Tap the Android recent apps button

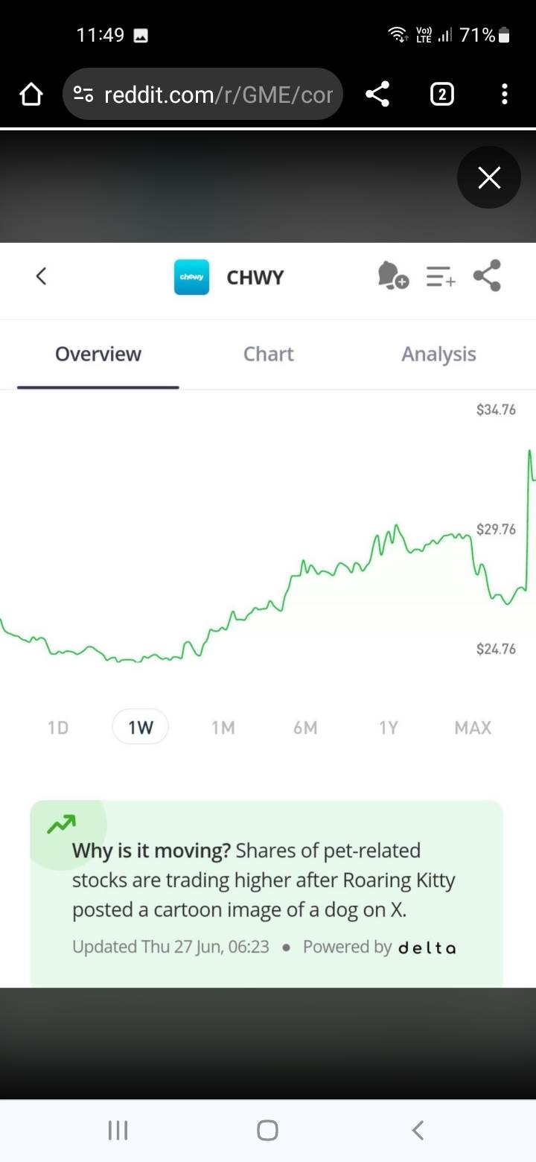coord(118,1130)
